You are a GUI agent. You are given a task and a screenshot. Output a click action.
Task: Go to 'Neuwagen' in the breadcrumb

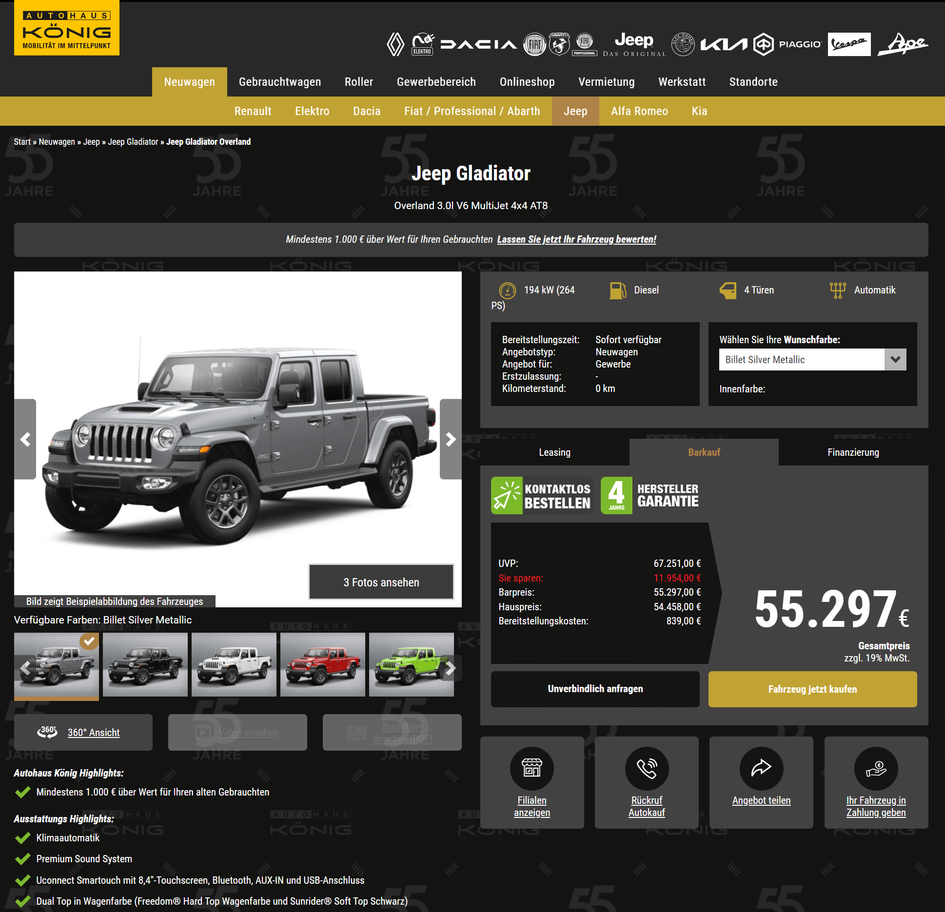[57, 142]
